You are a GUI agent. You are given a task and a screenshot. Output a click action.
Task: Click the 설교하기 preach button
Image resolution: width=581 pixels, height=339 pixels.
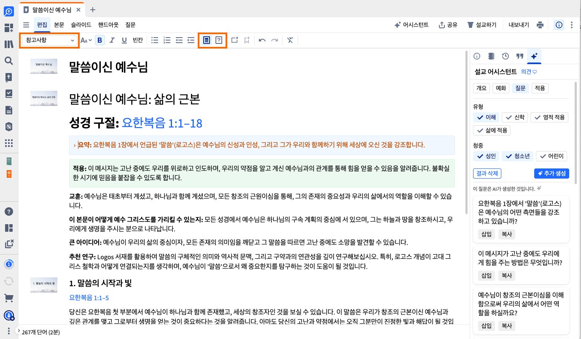coord(482,25)
